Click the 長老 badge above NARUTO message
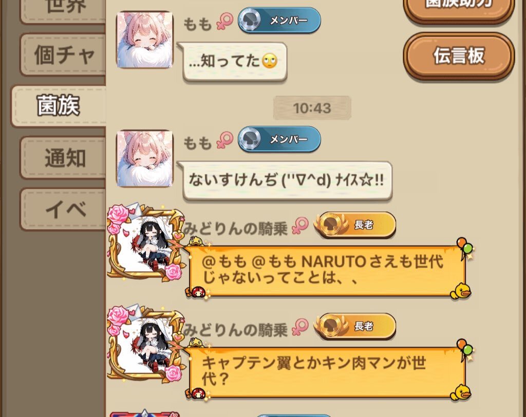The height and width of the screenshot is (417, 526). (355, 225)
